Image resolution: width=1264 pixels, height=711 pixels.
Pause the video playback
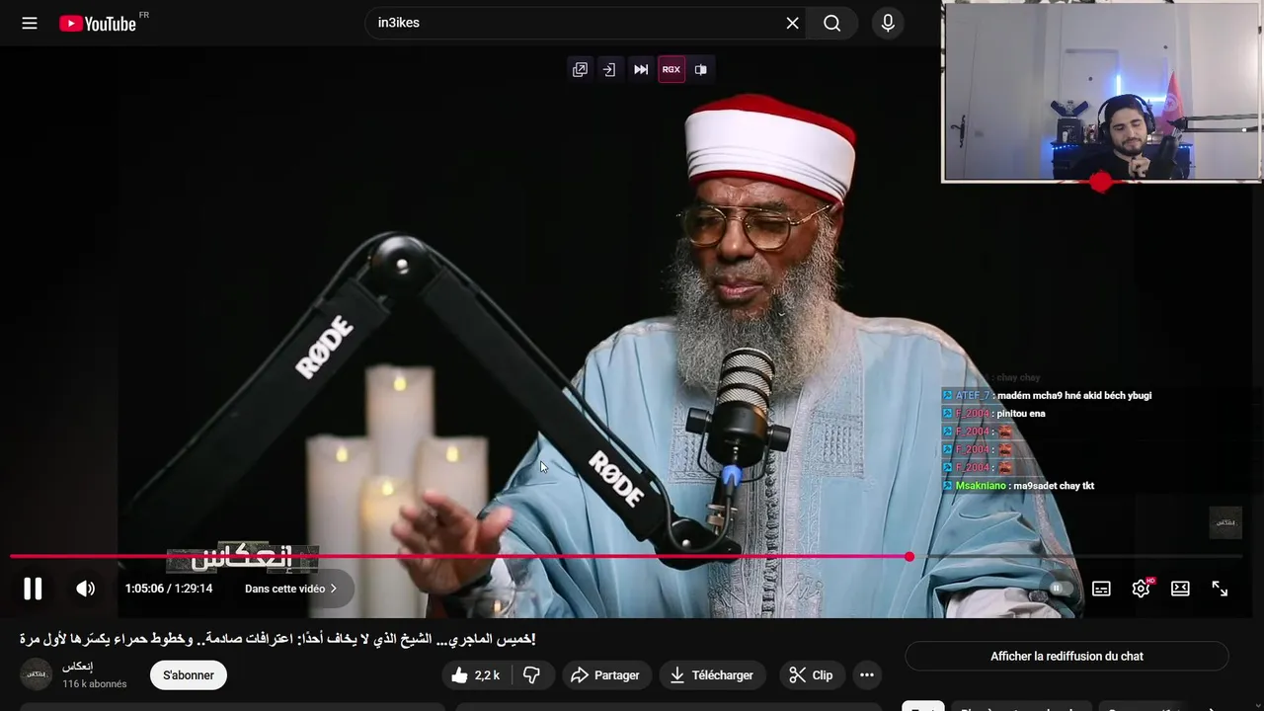[x=33, y=589]
